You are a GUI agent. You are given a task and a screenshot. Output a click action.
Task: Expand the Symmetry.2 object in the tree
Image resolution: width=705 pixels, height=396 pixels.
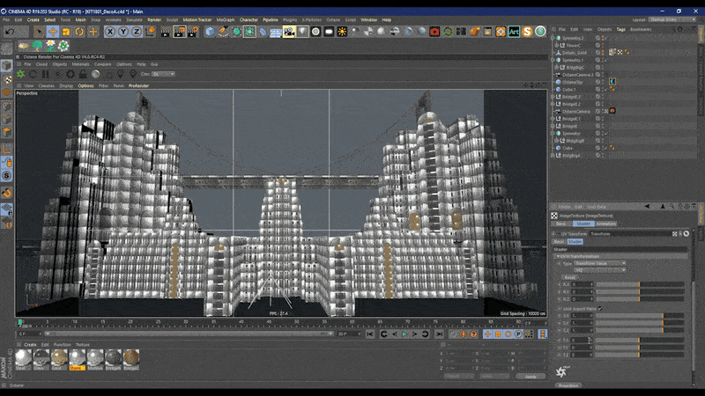point(553,38)
